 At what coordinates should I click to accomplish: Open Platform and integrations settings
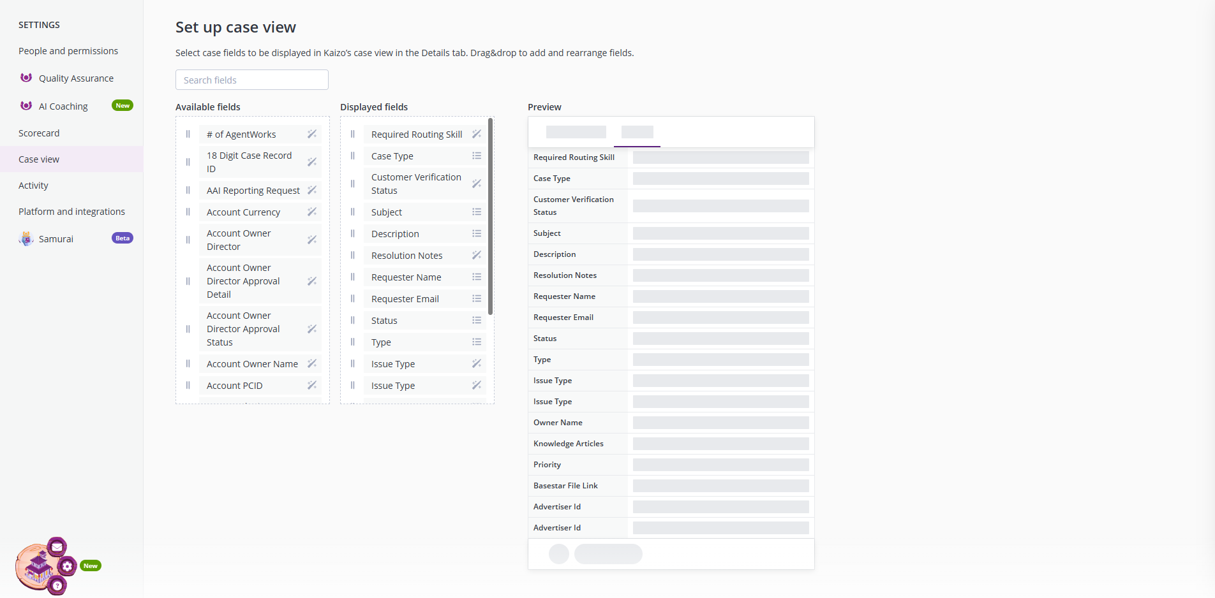71,212
